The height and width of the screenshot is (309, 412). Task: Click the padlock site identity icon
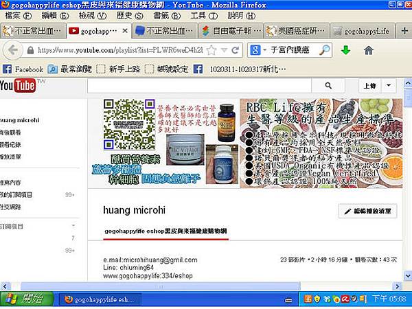click(x=30, y=50)
